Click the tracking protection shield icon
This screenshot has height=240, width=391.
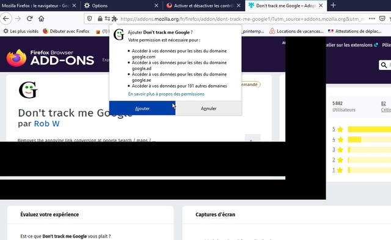coord(90,19)
